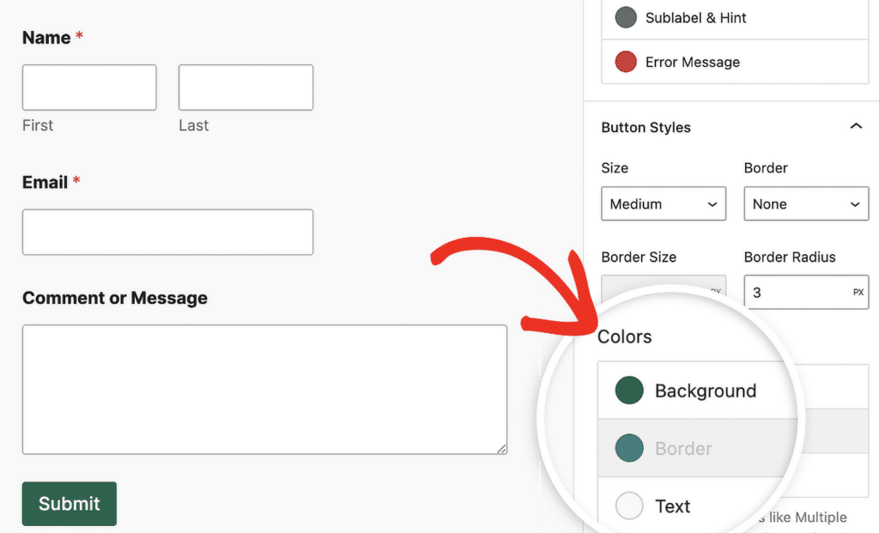Viewport: 879px width, 533px height.
Task: Click the Error Message red color circle
Action: click(626, 62)
